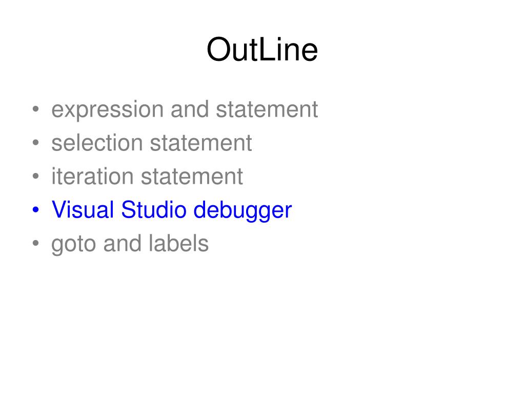Click the word statement in the expression line
Viewport: 525px width, 393px height.
click(267, 110)
